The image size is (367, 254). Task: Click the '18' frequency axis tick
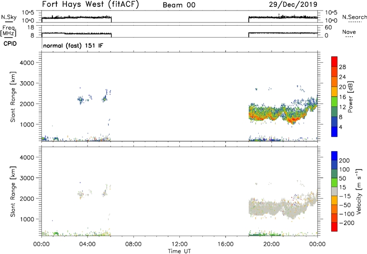(31, 28)
